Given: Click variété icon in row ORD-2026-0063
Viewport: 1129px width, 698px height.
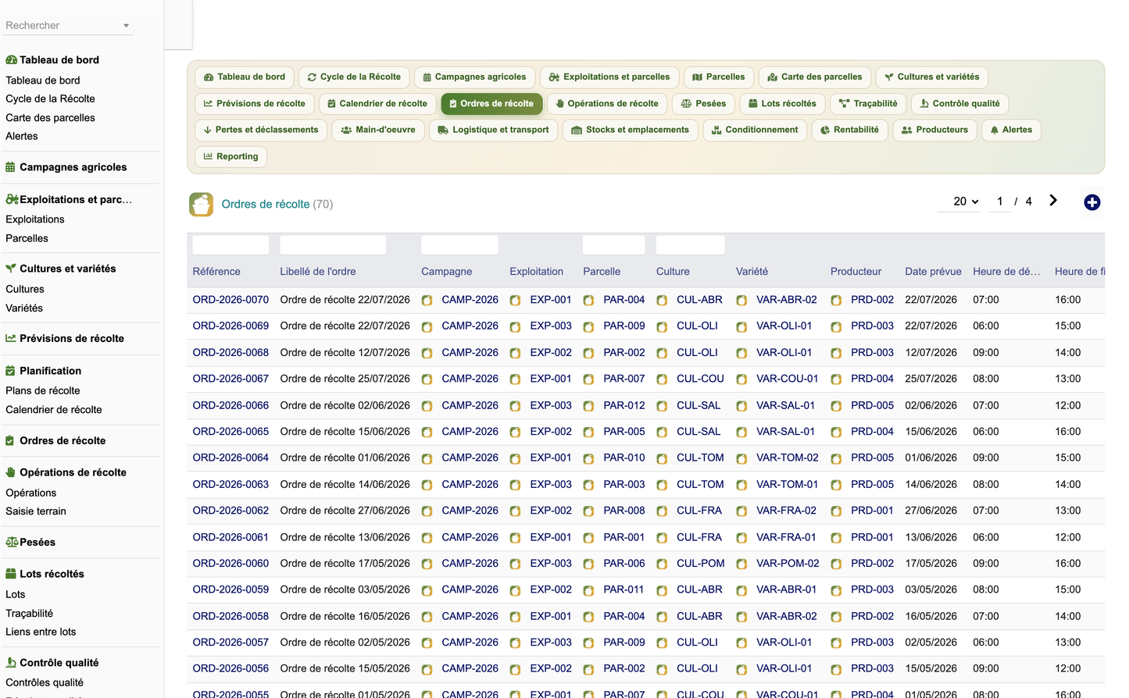Looking at the screenshot, I should (741, 485).
